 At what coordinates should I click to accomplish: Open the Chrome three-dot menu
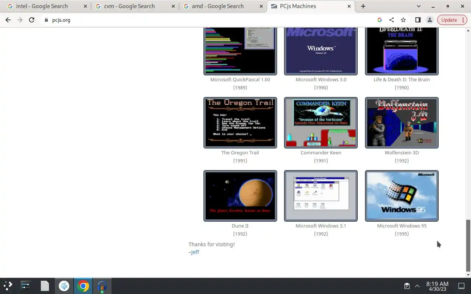click(x=464, y=20)
